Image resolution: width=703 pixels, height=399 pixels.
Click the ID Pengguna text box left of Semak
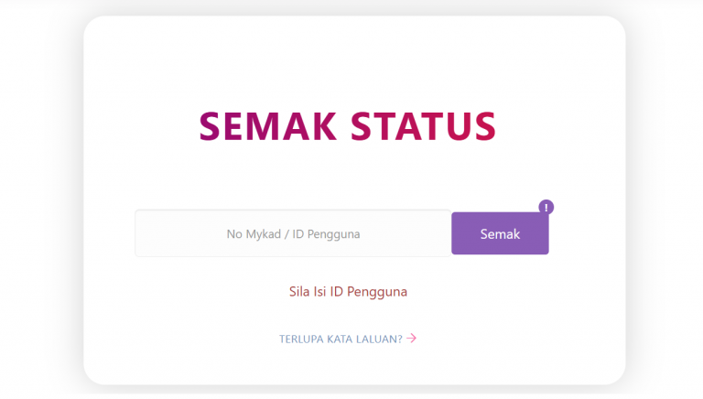(293, 233)
